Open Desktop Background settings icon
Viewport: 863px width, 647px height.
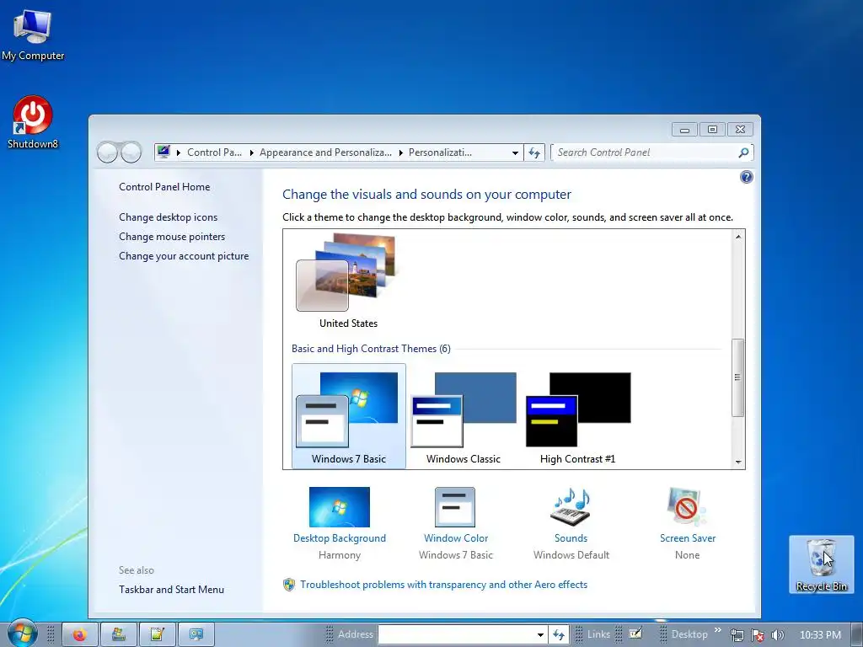click(x=340, y=506)
